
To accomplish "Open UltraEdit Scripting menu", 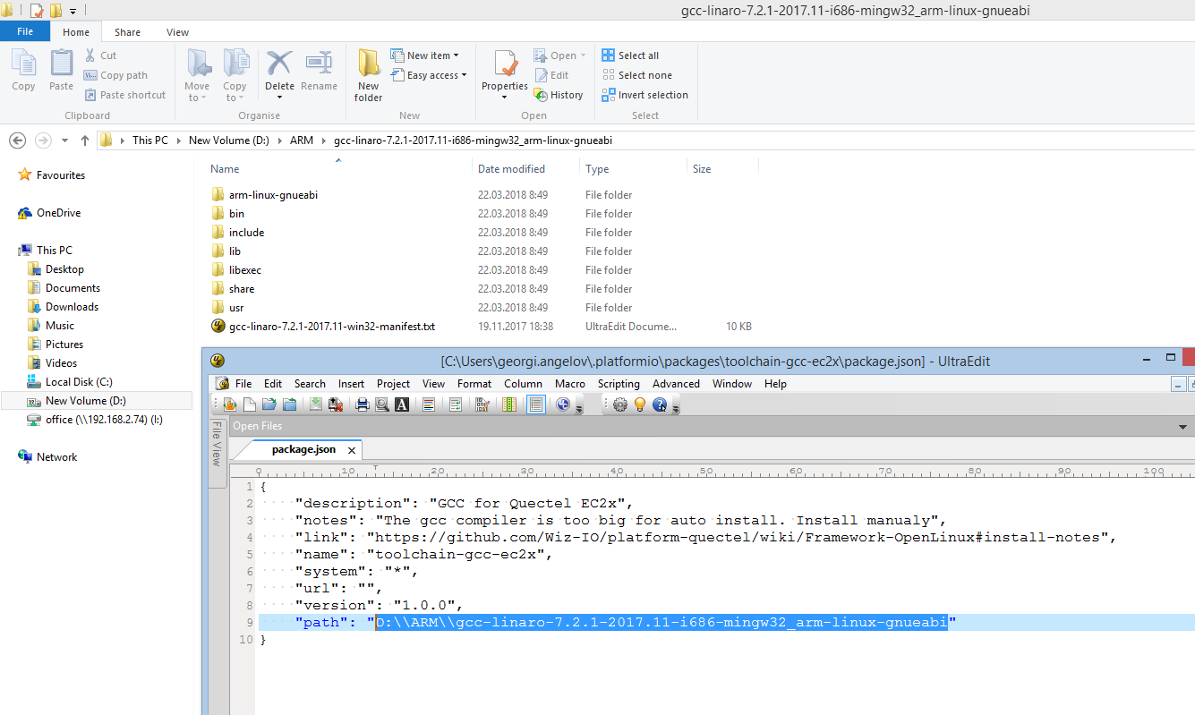I will coord(619,384).
